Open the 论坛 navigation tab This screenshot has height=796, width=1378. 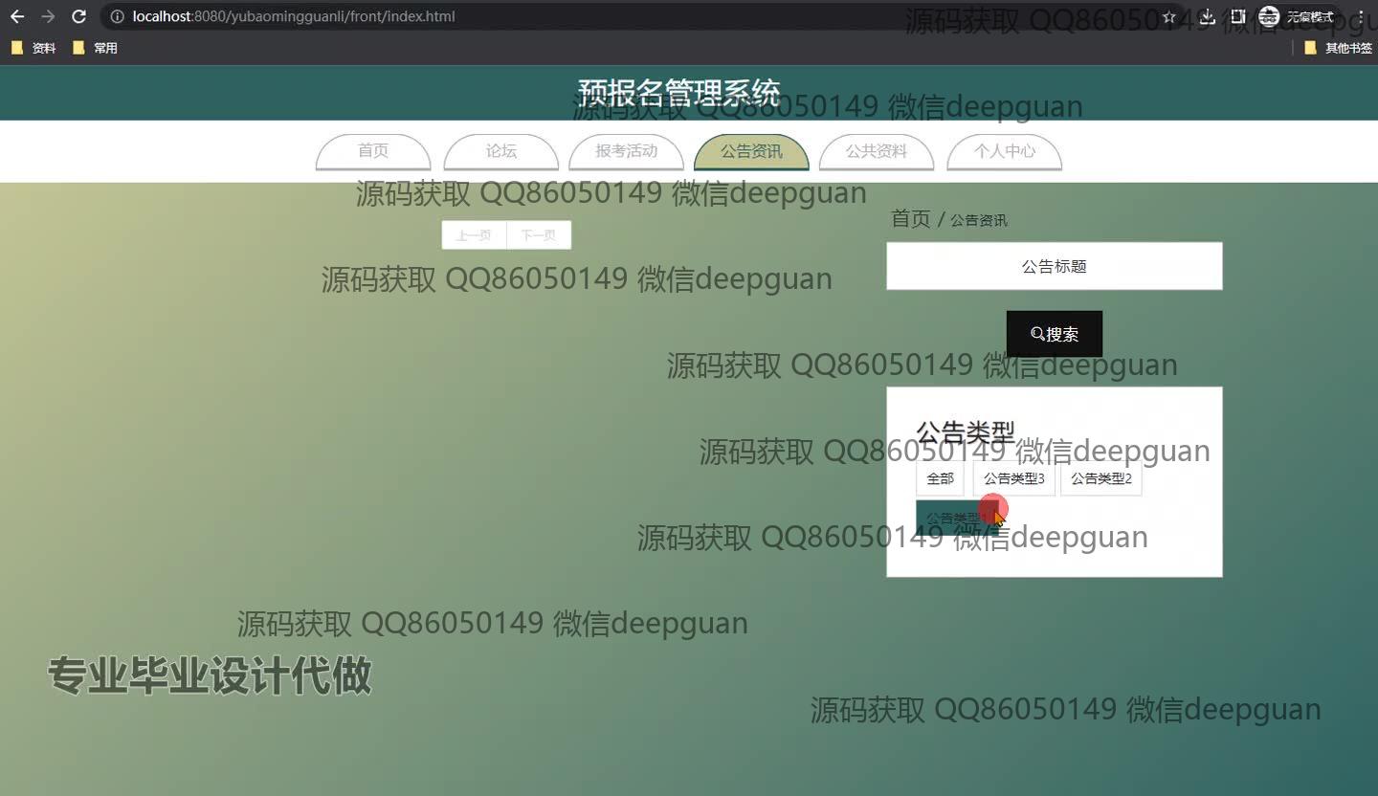click(x=501, y=151)
